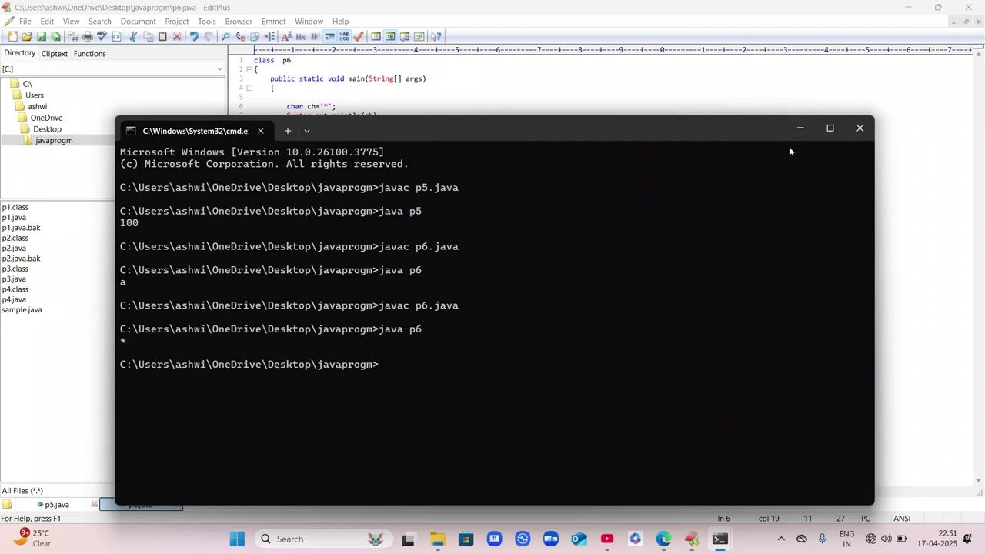Click the Find magnifier icon in toolbar
Viewport: 985px width, 554px height.
[x=225, y=36]
